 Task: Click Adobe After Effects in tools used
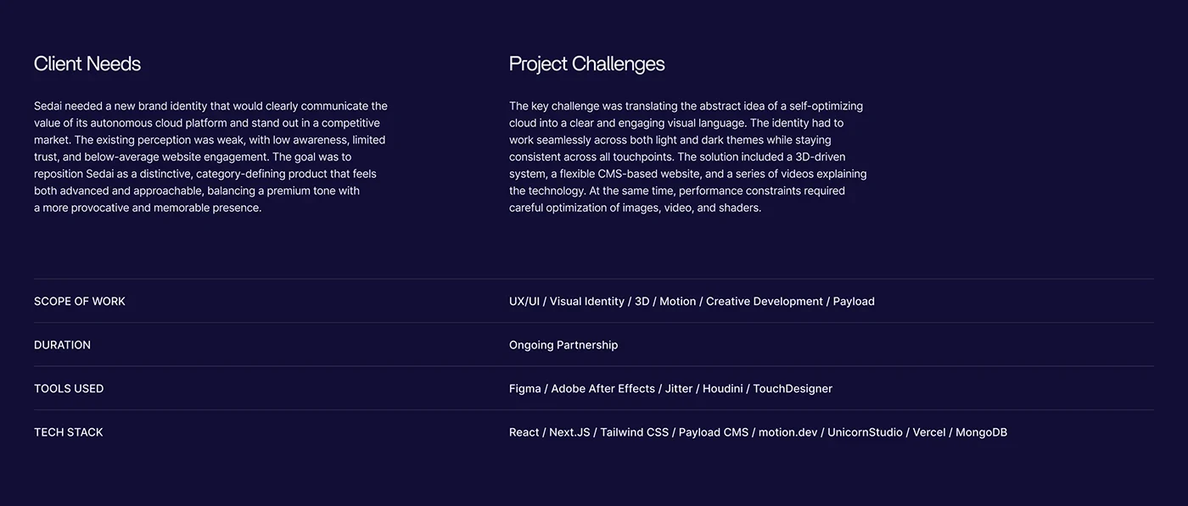click(603, 388)
